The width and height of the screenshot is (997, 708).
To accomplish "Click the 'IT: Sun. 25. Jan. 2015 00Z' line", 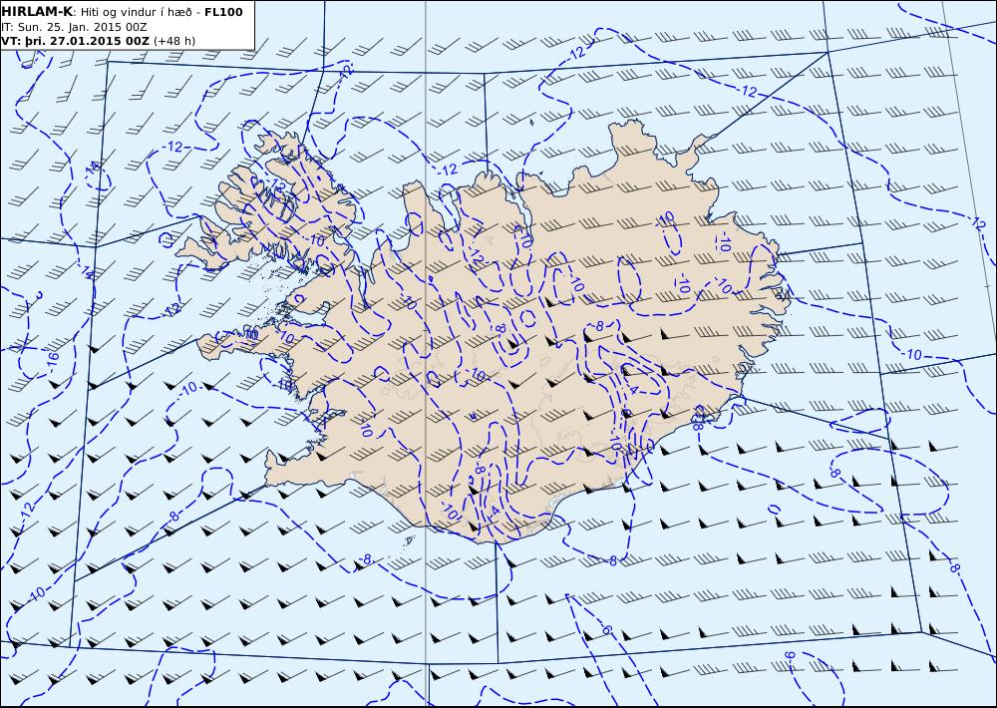I will tap(75, 27).
